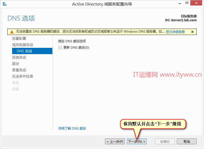Cancel the wizard with 取消
Viewport: 204px width, 149px height.
(x=187, y=141)
